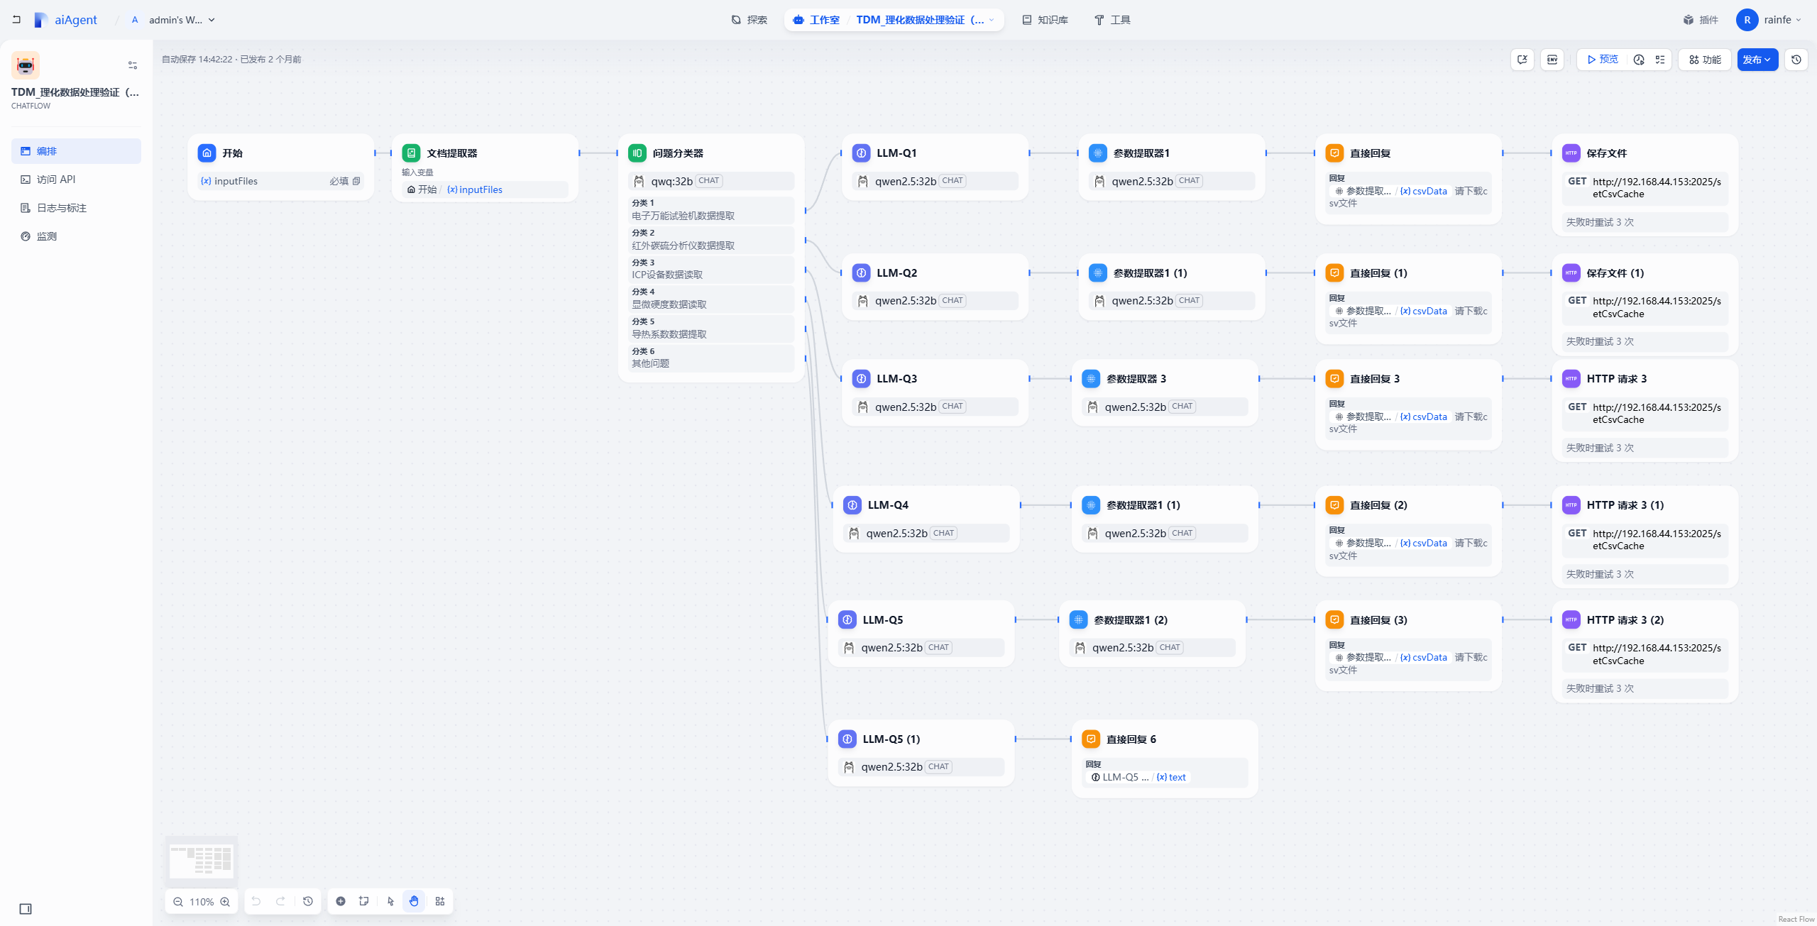This screenshot has width=1817, height=926.
Task: Open the run history clock icon
Action: click(x=1639, y=60)
